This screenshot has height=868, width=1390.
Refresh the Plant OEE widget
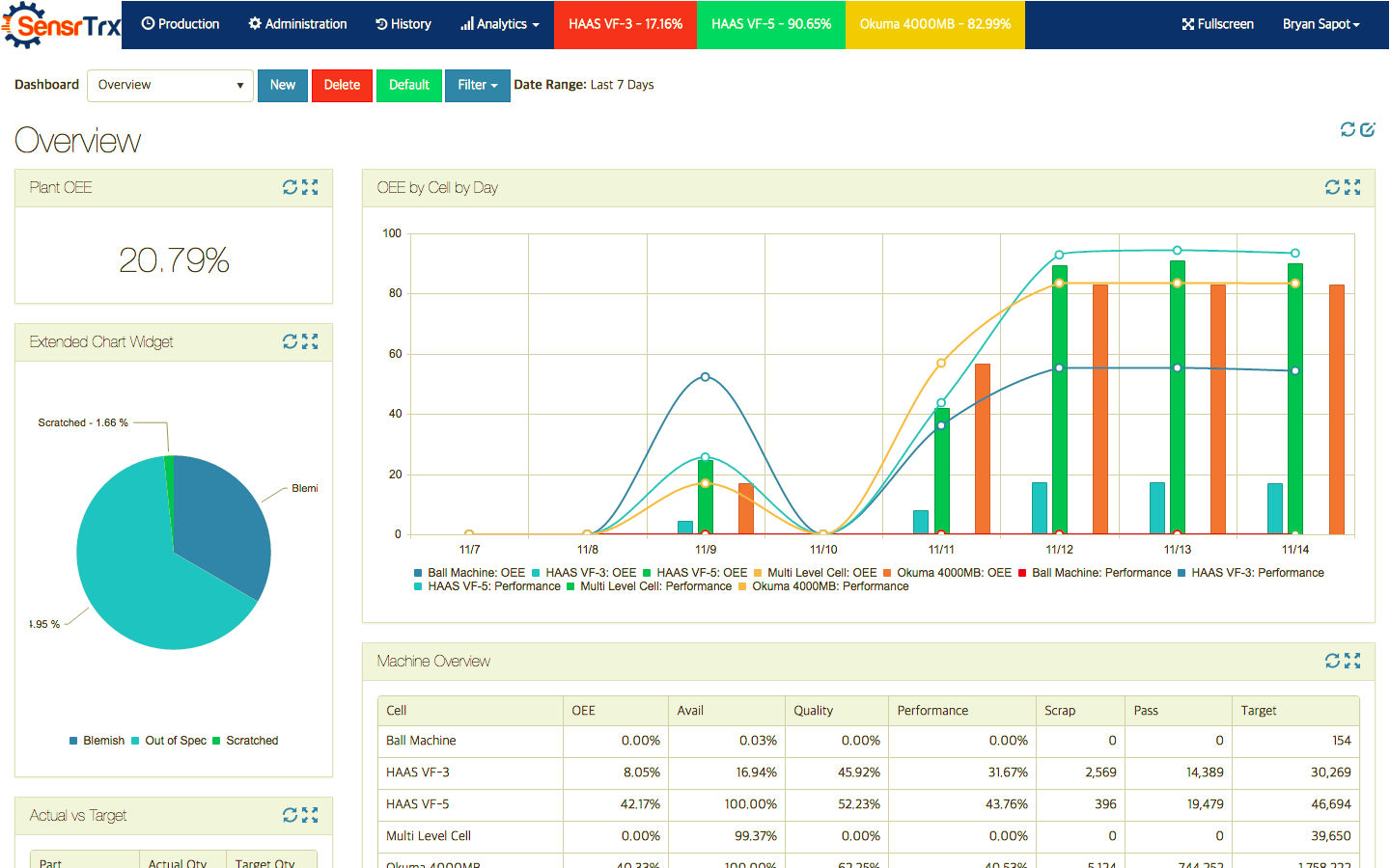(289, 187)
